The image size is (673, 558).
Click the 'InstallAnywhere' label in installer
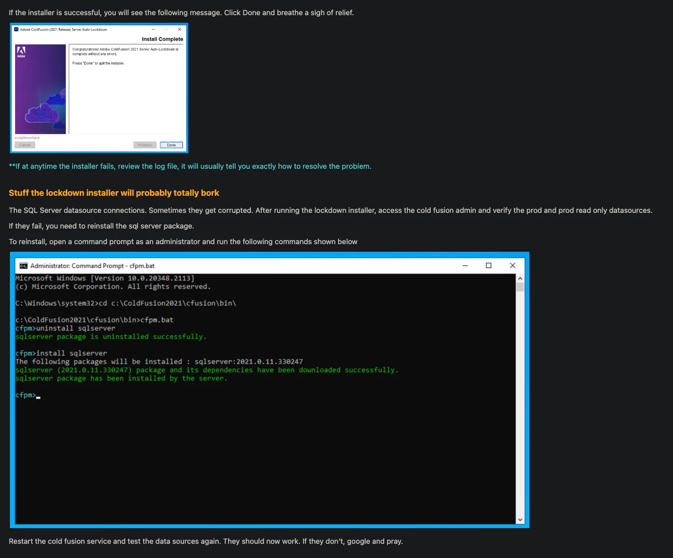tap(27, 138)
